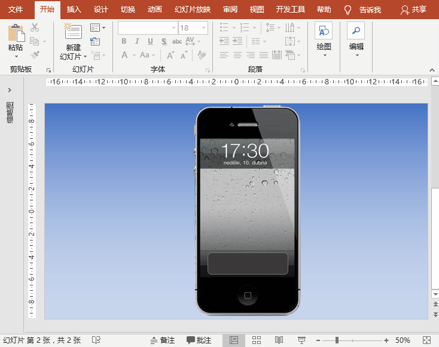This screenshot has height=347, width=439.
Task: Click the Tell Me (告诉我) search box
Action: [x=369, y=10]
